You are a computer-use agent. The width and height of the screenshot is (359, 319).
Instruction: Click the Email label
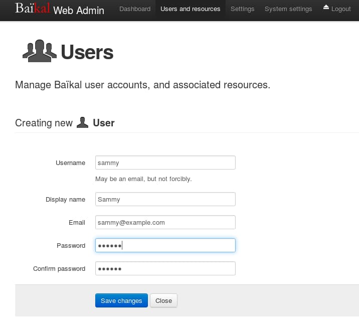pos(77,222)
